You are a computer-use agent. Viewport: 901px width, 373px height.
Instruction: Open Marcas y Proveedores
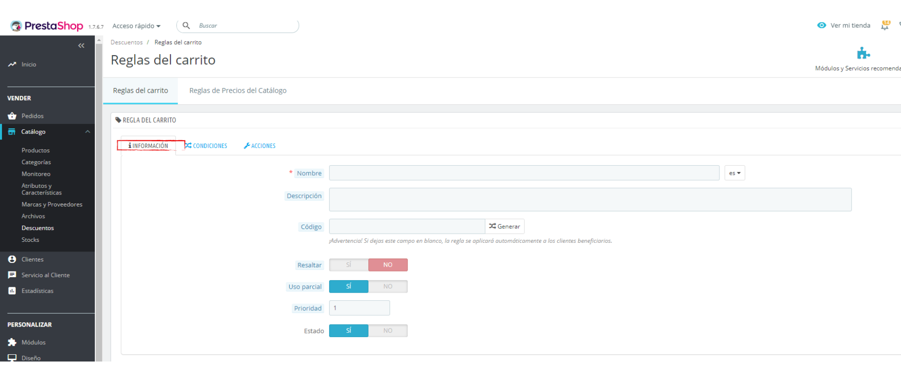click(x=52, y=204)
